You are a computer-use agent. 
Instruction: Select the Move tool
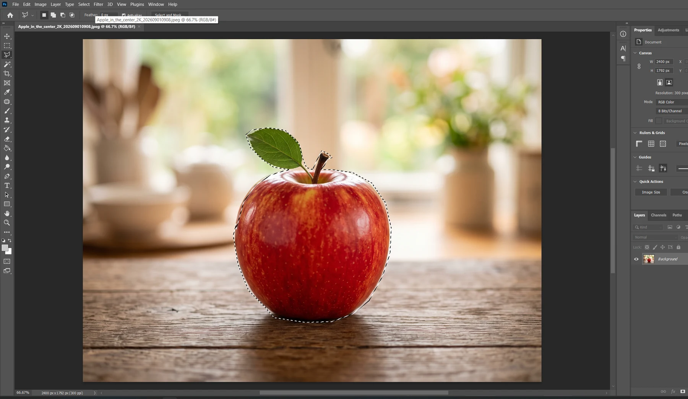tap(7, 36)
